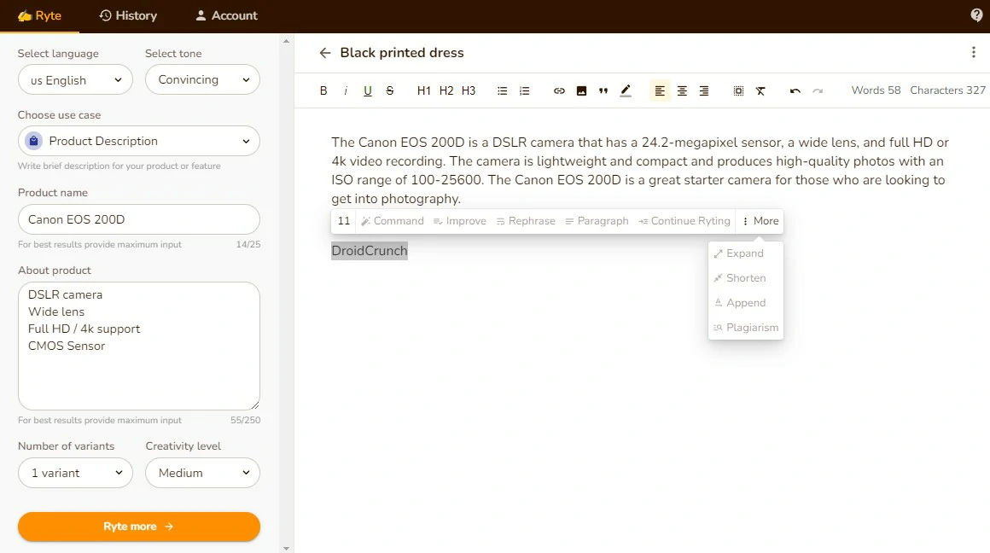Toggle bold formatting in editor toolbar

tap(323, 91)
